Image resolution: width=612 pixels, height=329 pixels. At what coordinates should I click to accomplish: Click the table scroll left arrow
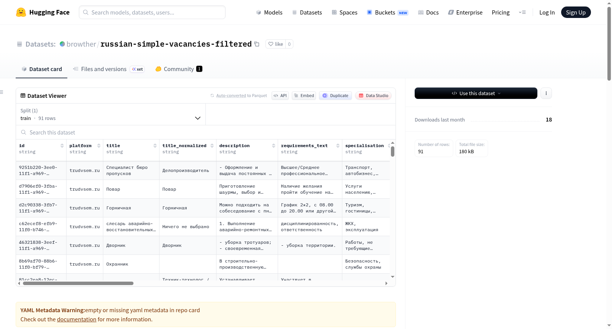click(x=19, y=284)
